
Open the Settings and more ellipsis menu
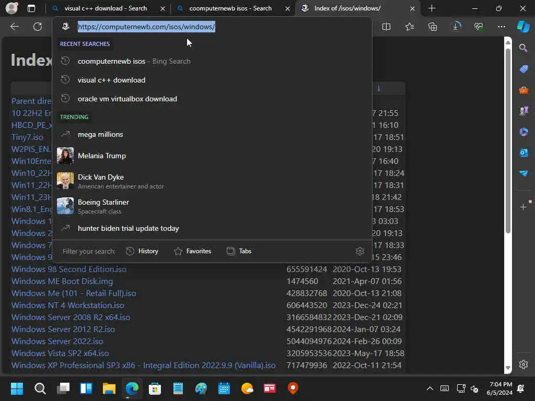pyautogui.click(x=502, y=27)
